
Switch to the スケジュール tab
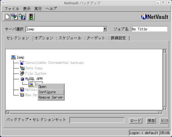click(x=70, y=38)
